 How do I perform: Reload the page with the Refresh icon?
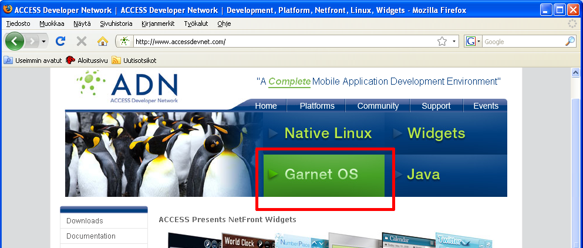pyautogui.click(x=60, y=41)
